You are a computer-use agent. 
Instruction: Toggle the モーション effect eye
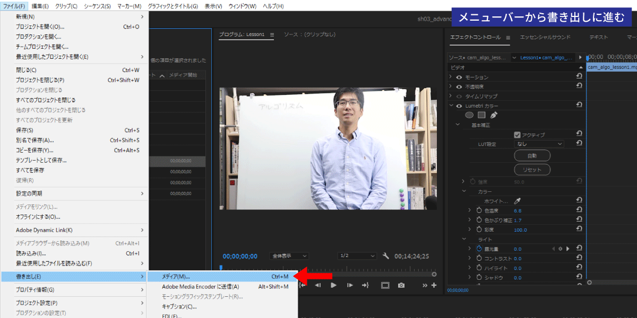coord(459,77)
